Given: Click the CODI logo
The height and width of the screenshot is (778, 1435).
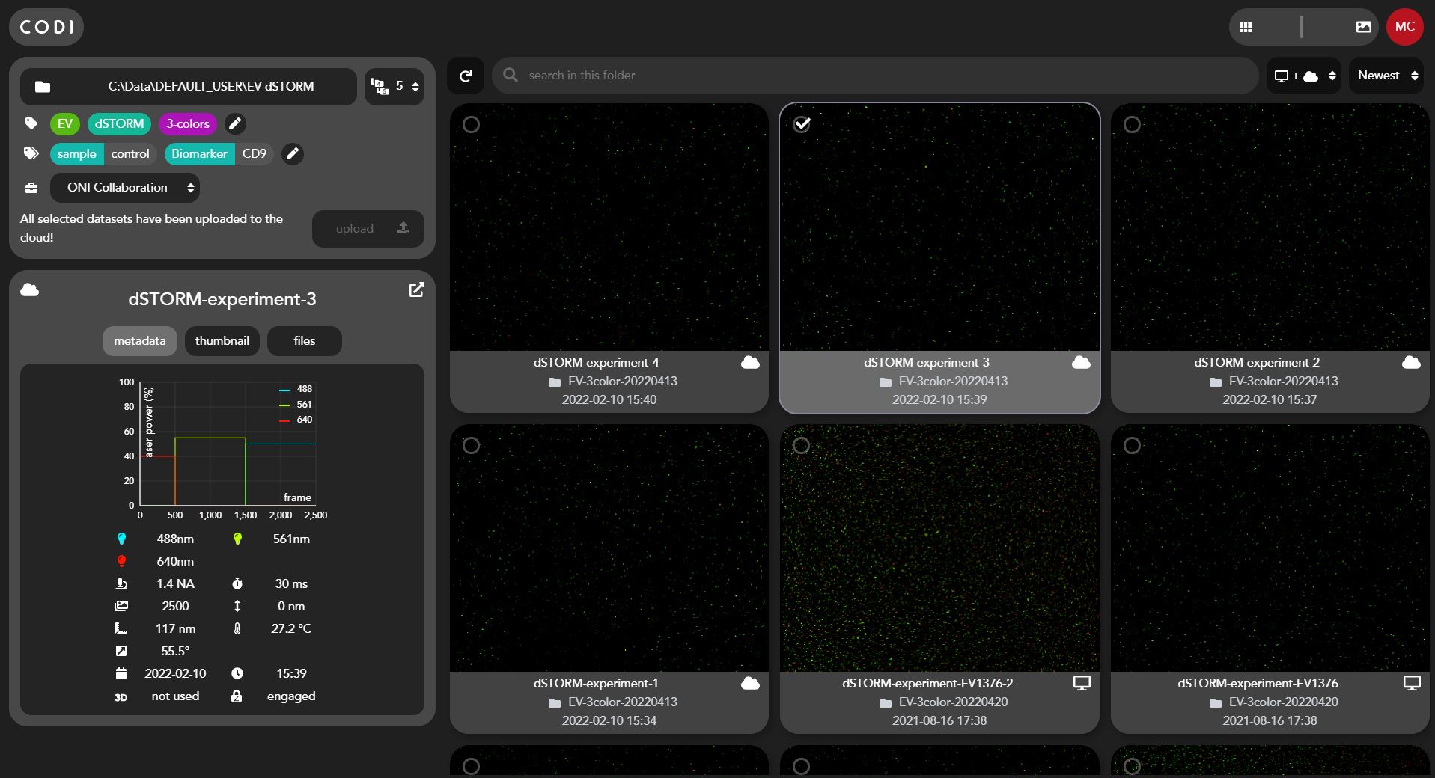Looking at the screenshot, I should click(46, 27).
